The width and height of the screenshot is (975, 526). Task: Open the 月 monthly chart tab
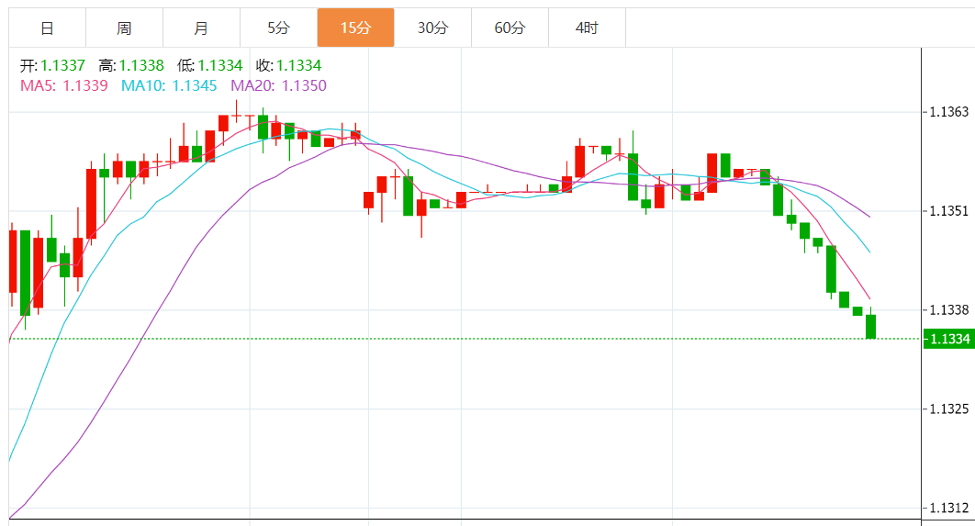201,28
